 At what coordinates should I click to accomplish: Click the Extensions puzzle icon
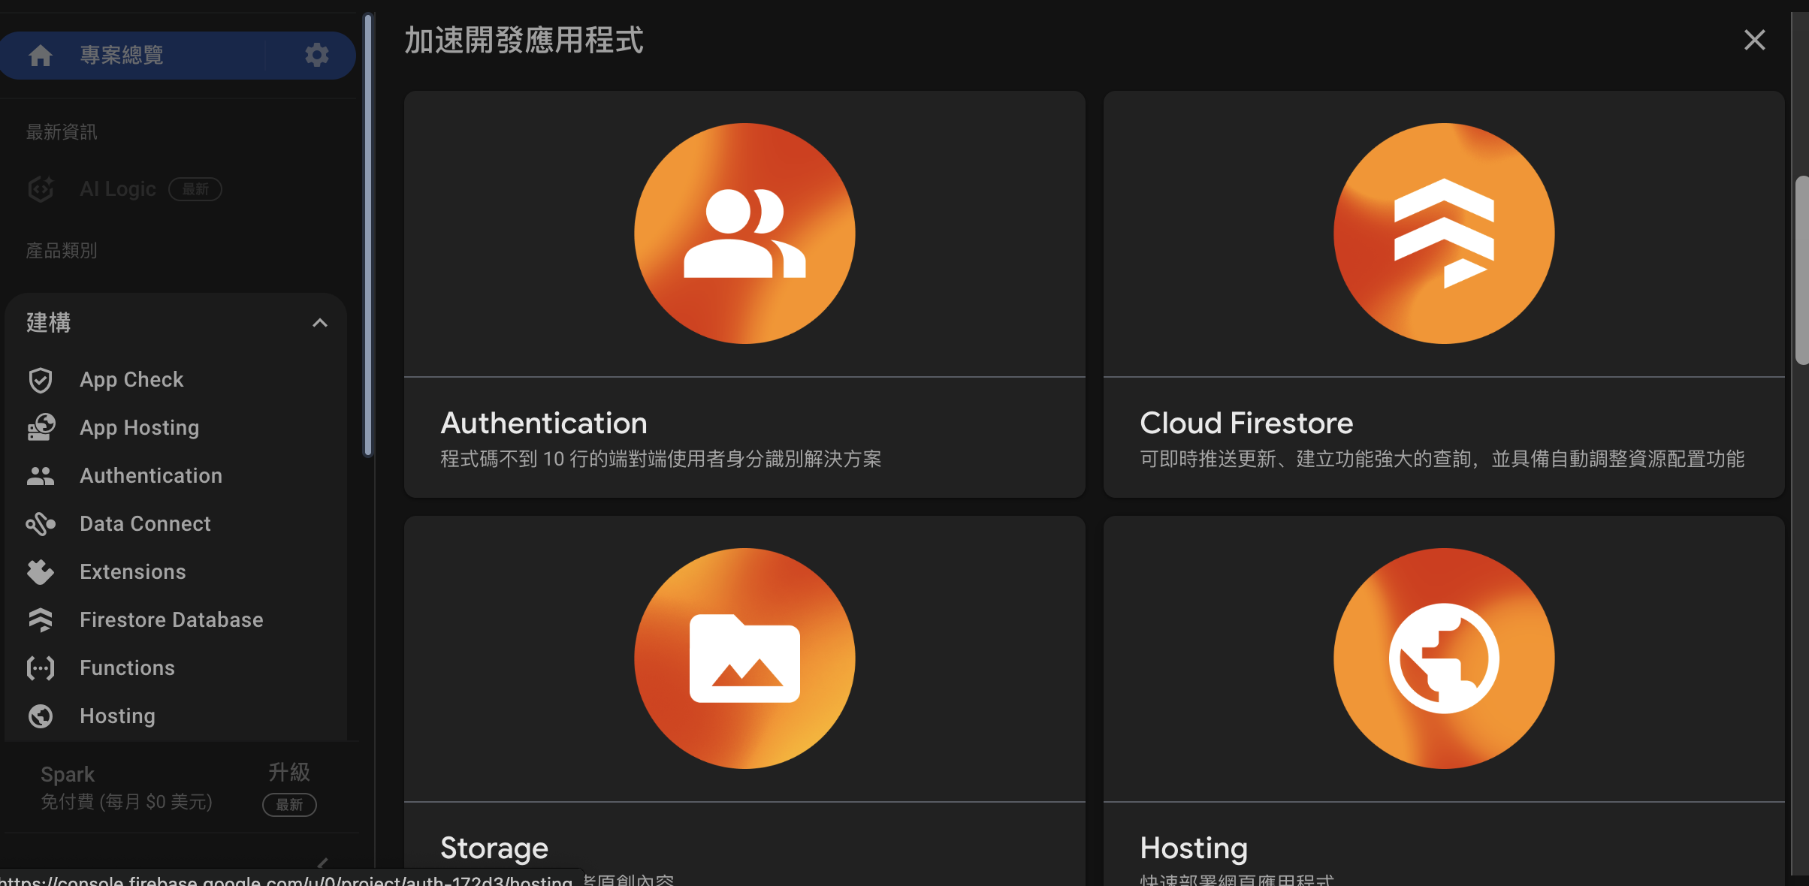(x=41, y=572)
